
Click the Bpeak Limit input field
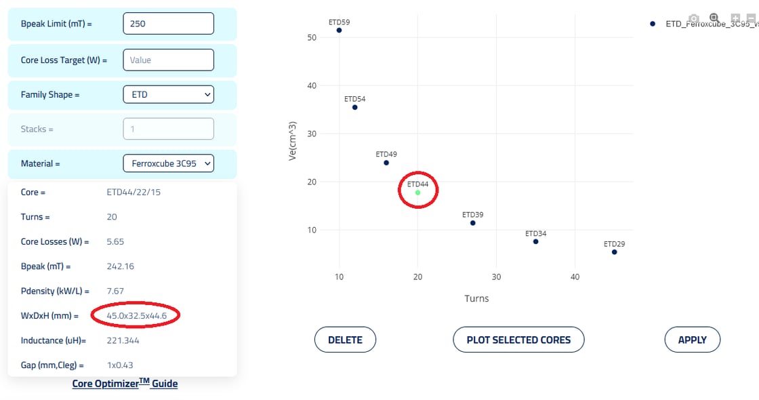pyautogui.click(x=169, y=23)
